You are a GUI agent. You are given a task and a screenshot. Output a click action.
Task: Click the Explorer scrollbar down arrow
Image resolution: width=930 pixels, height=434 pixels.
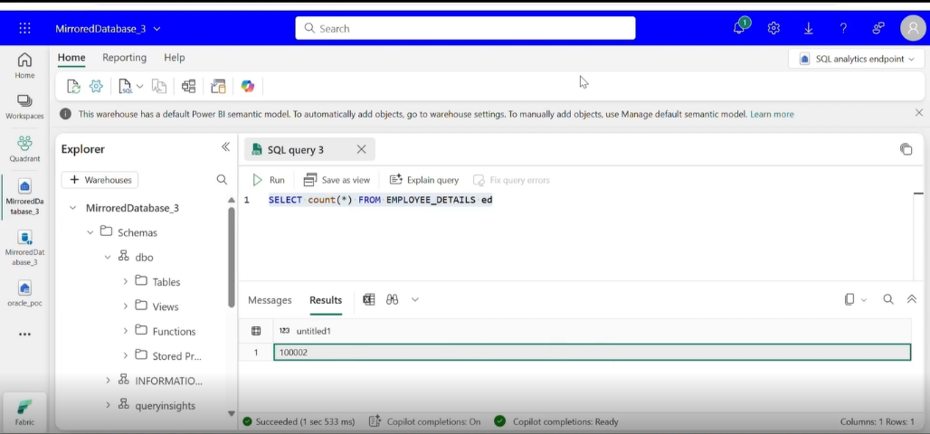(232, 414)
